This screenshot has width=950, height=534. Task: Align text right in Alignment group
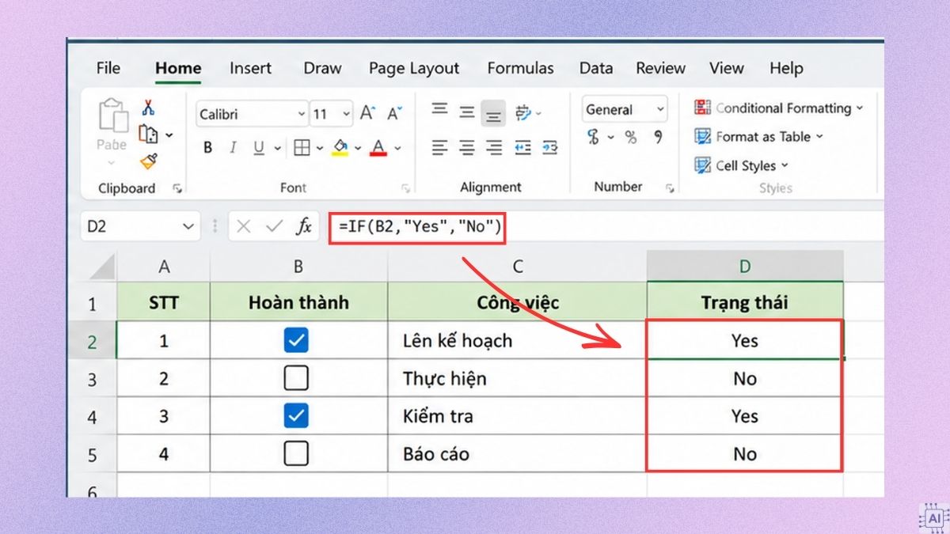tap(494, 147)
